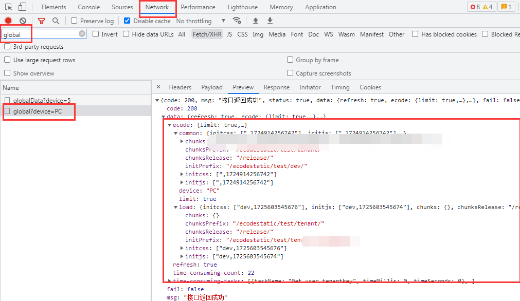Expand the initjs array with dev,1725603545674
Screen dimensions: 520x301
pyautogui.click(x=182, y=256)
